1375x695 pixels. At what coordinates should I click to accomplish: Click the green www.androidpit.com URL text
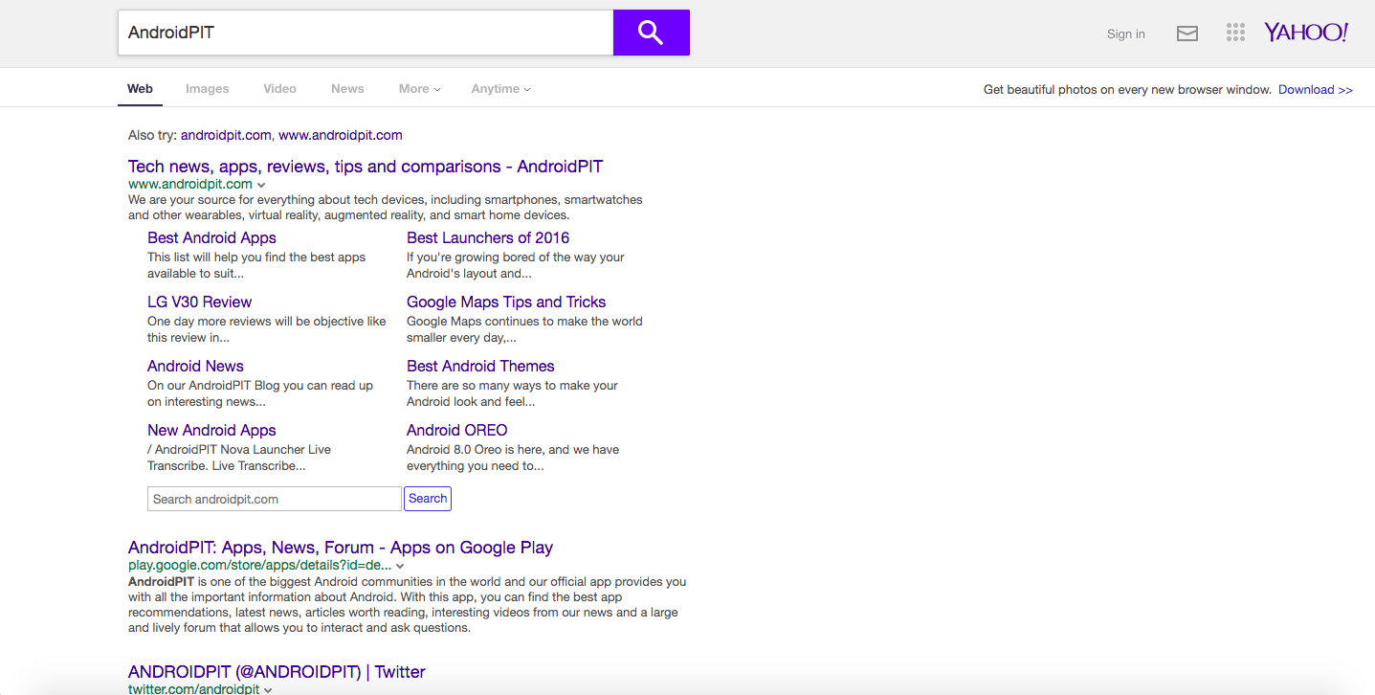point(190,184)
